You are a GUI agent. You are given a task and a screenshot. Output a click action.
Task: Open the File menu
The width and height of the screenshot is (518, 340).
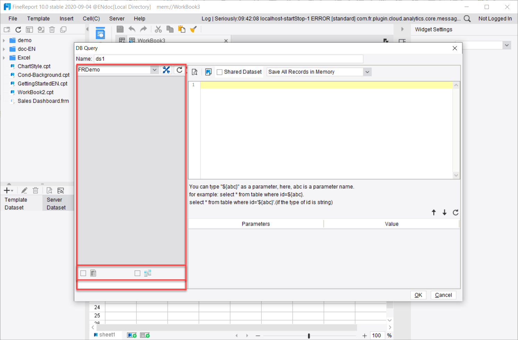13,19
